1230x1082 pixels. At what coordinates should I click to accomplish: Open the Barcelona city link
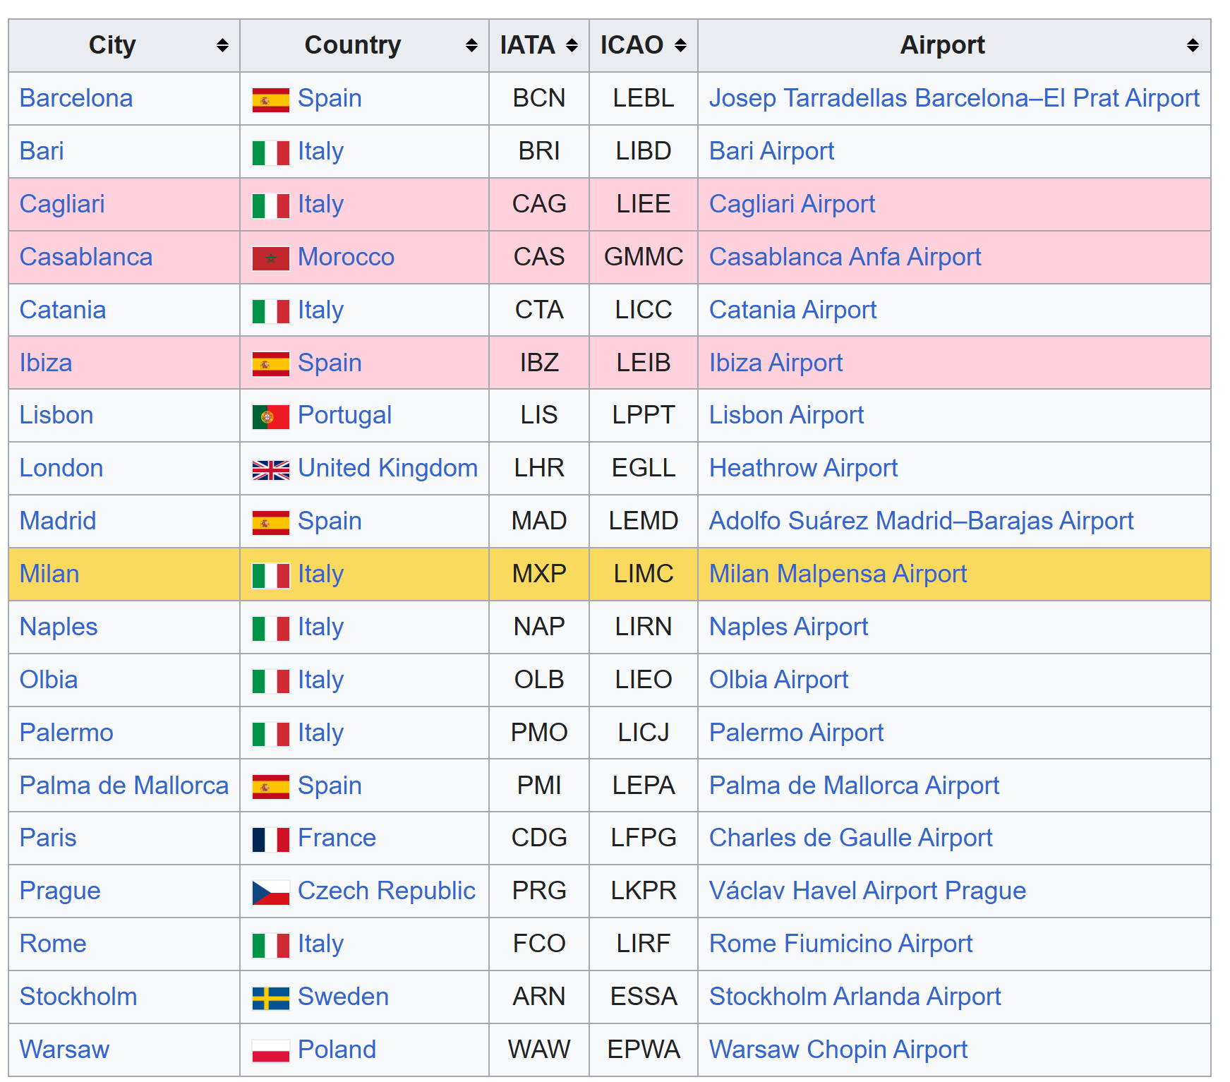(x=76, y=98)
